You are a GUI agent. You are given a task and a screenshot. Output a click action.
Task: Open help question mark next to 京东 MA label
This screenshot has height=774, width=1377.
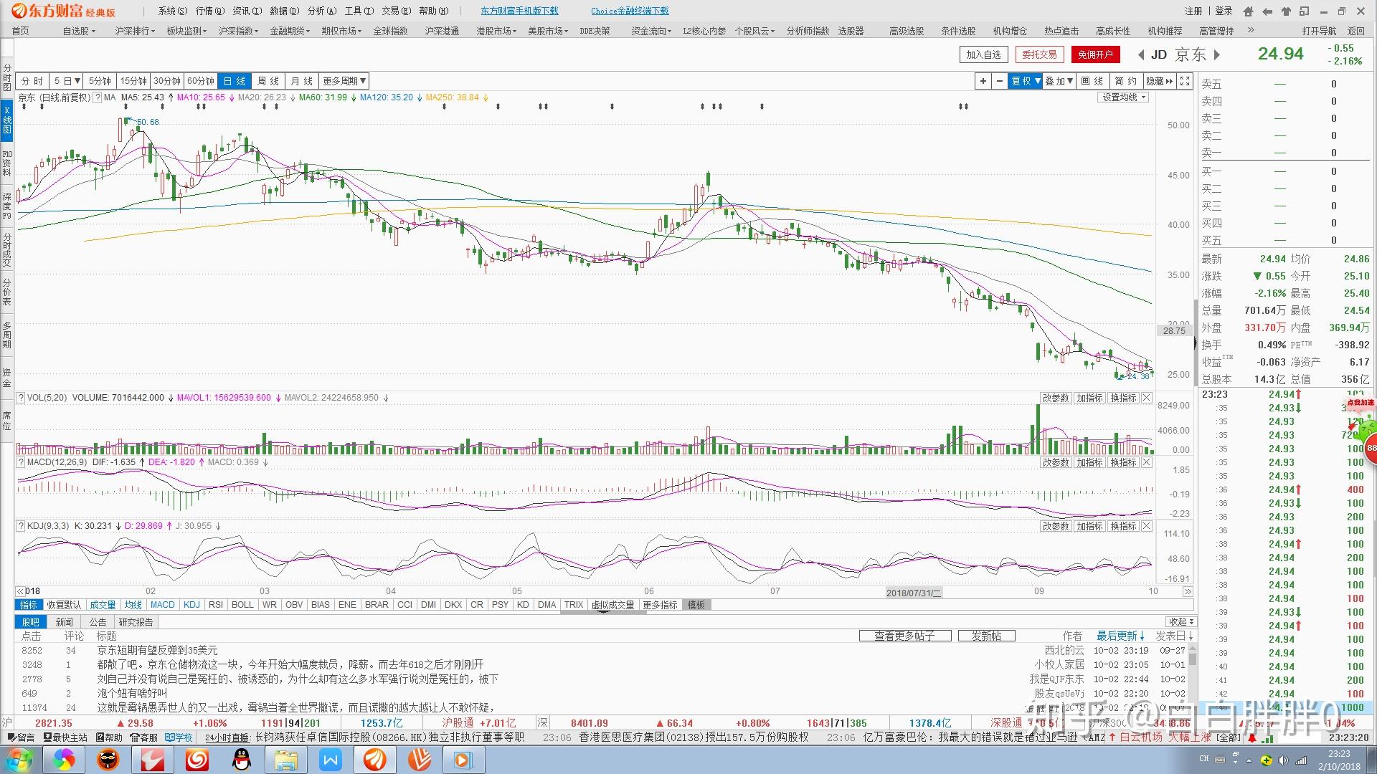click(98, 97)
